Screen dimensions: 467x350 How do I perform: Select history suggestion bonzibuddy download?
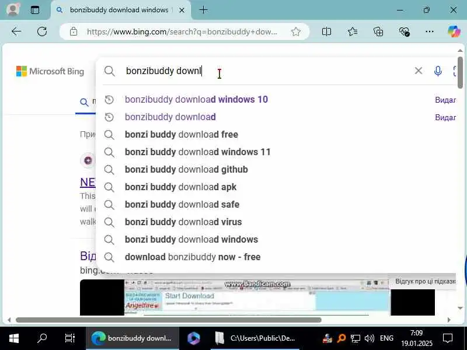pyautogui.click(x=170, y=117)
